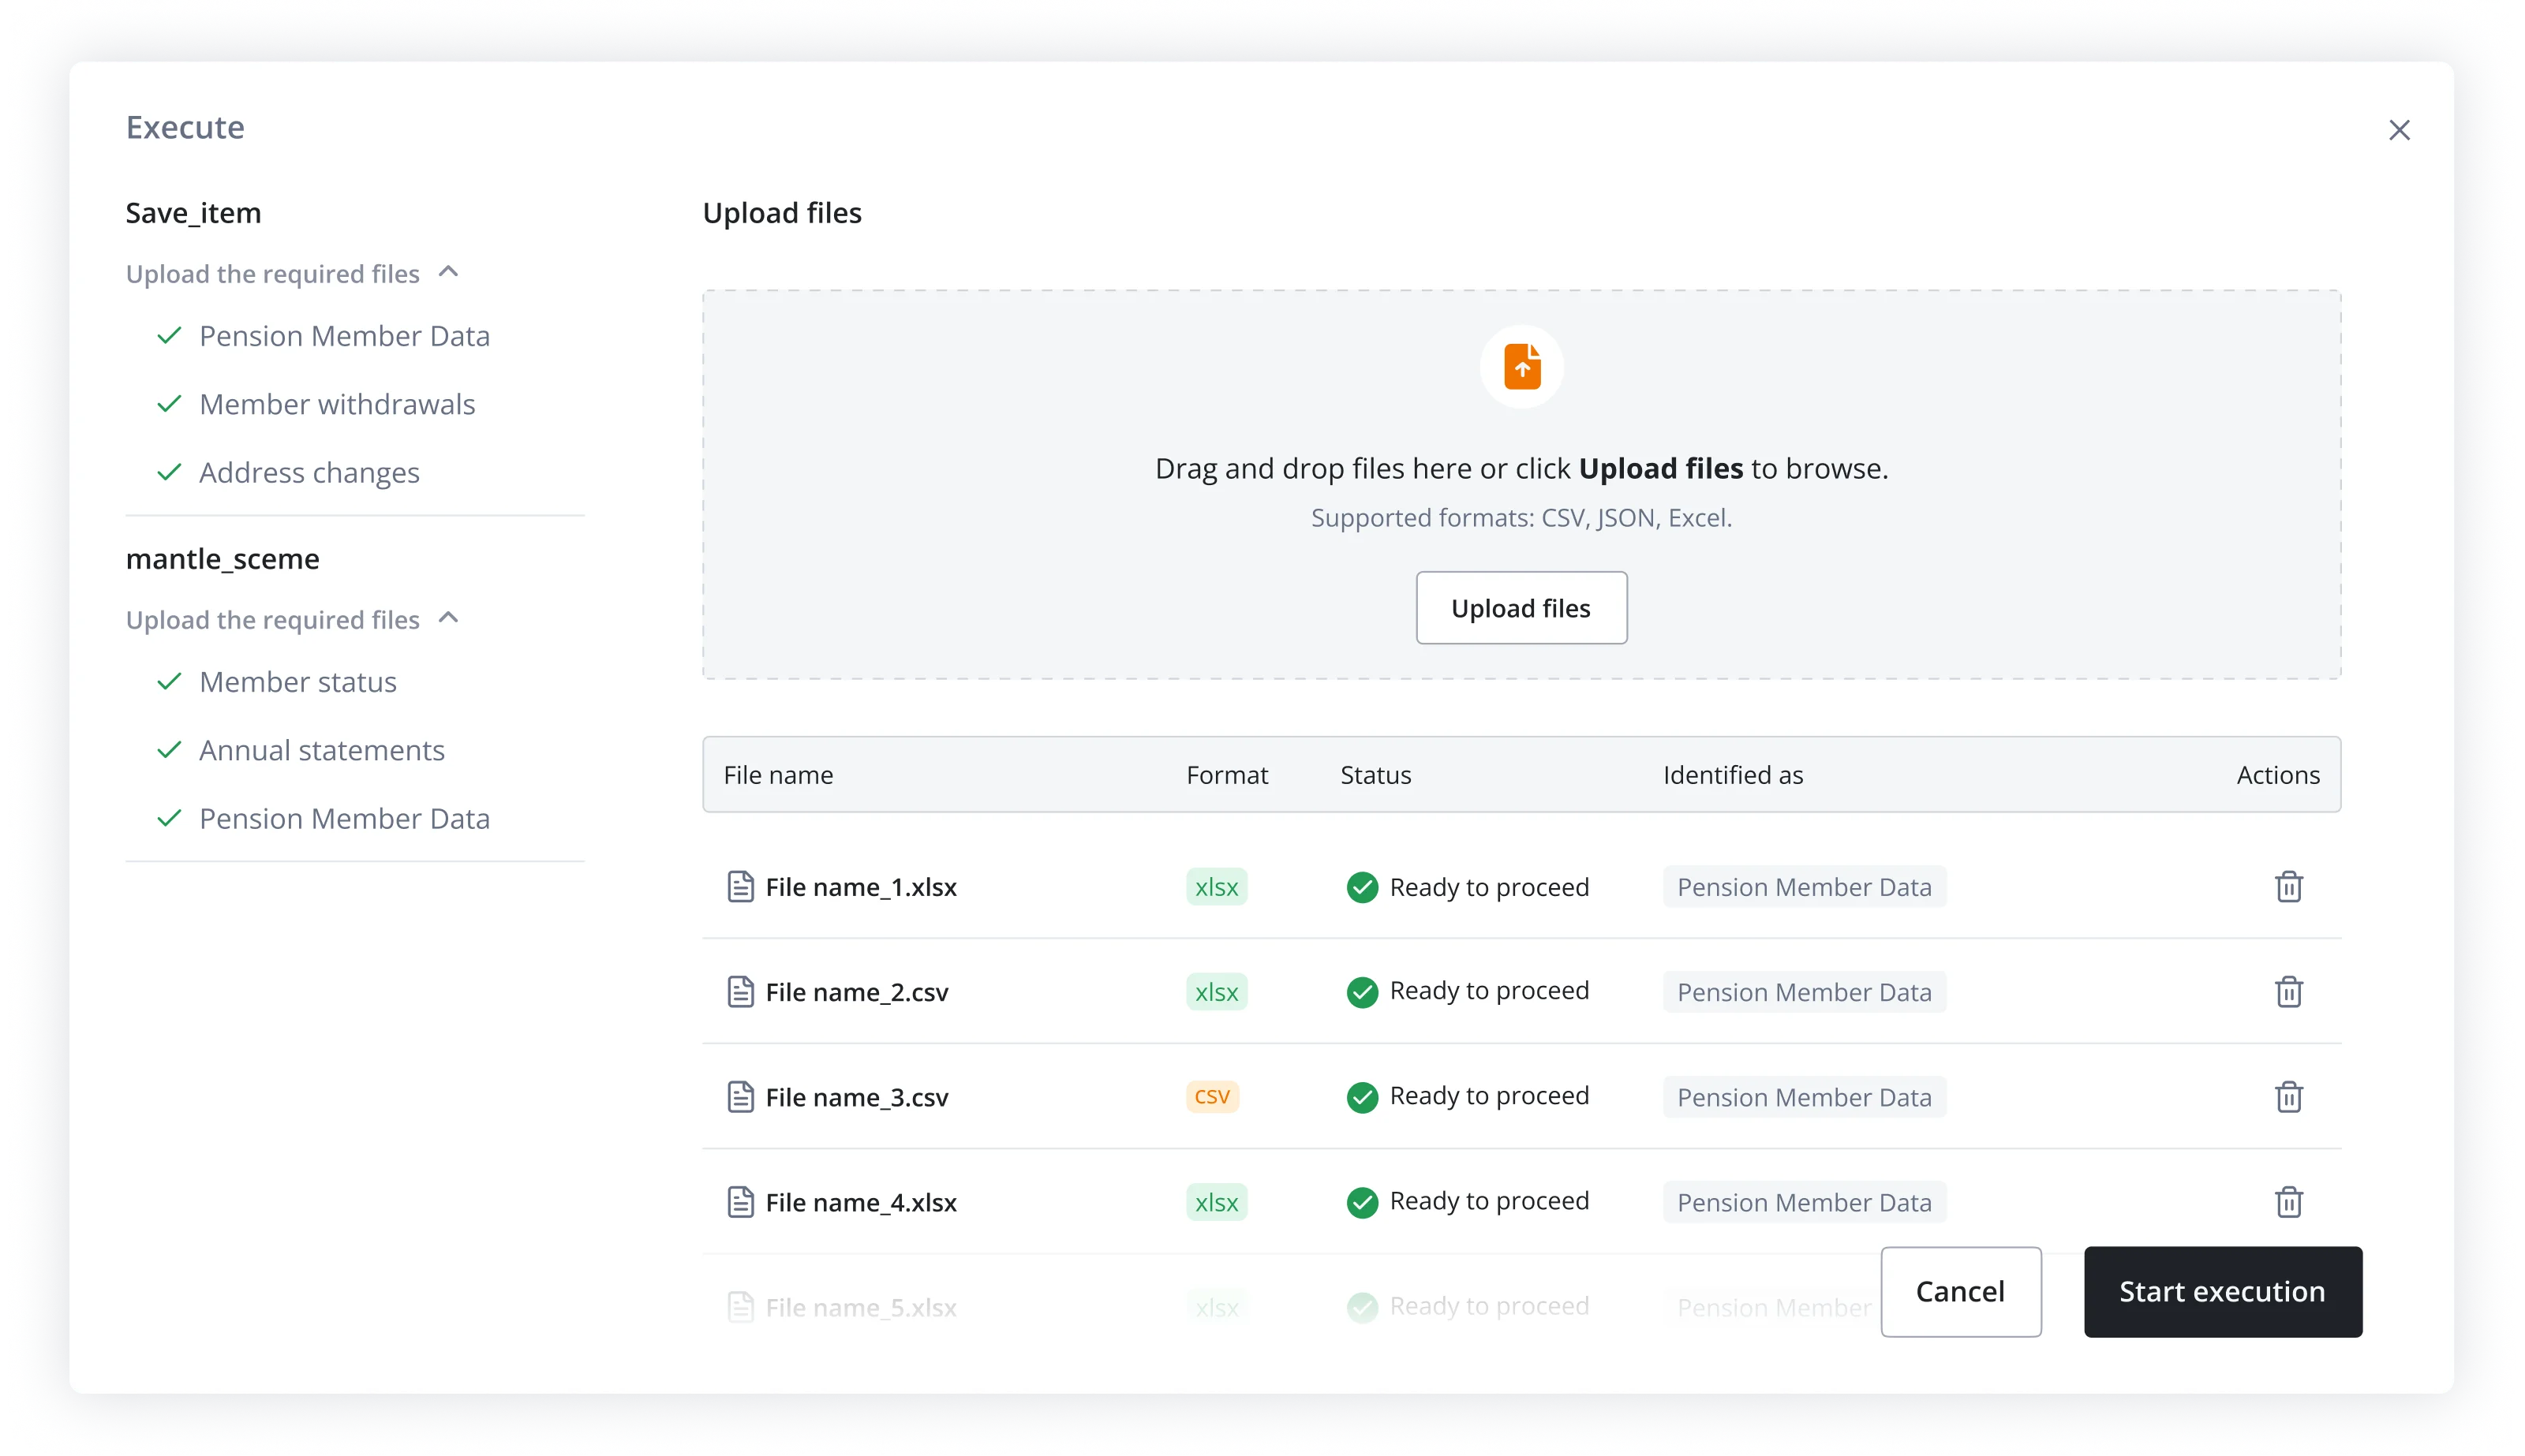Screen dimensions: 2525x1456
Task: Click the checkmark next to Pension Member Data
Action: (x=169, y=336)
